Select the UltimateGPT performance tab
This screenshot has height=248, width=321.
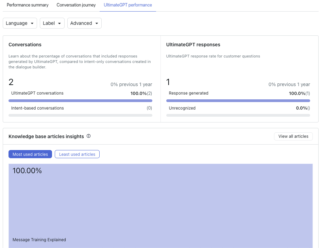pyautogui.click(x=128, y=5)
